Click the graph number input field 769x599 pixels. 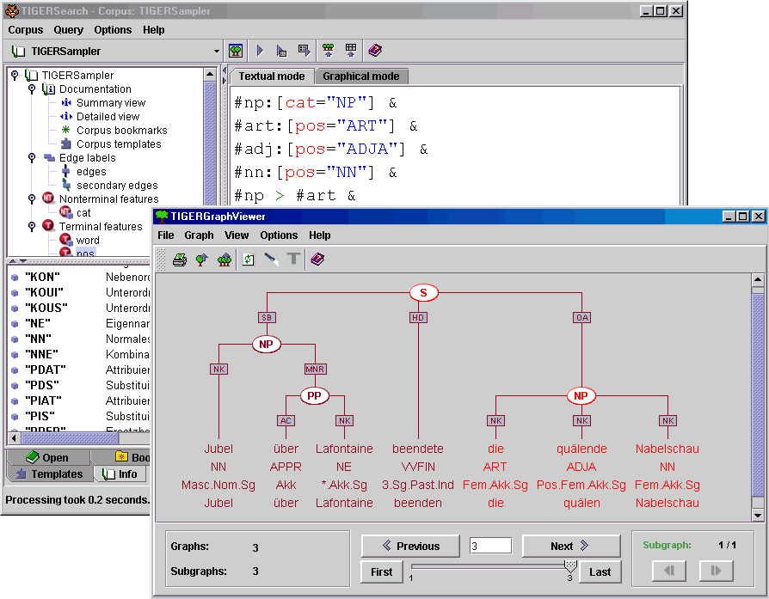(x=491, y=546)
